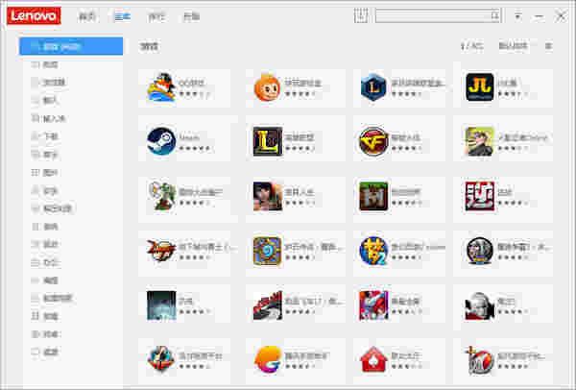
Task: Select the sword emblem icon in bottom row
Action: (479, 359)
